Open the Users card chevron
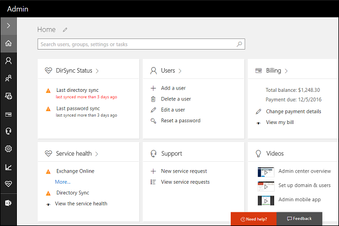Image resolution: width=339 pixels, height=226 pixels. point(180,71)
